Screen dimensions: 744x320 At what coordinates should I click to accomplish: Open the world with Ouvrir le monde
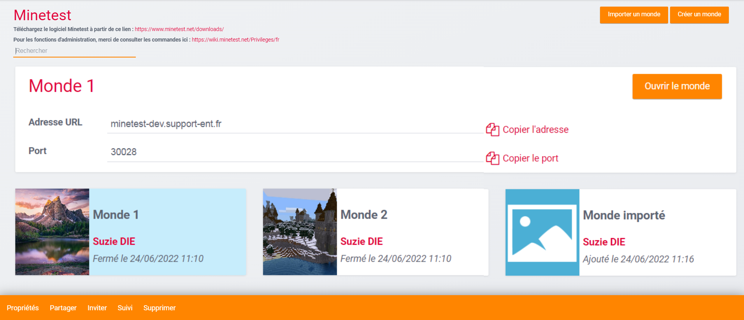tap(677, 86)
